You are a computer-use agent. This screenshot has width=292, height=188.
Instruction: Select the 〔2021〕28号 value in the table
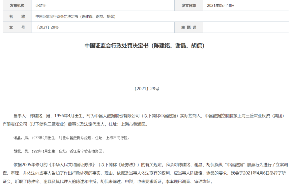click(x=48, y=27)
